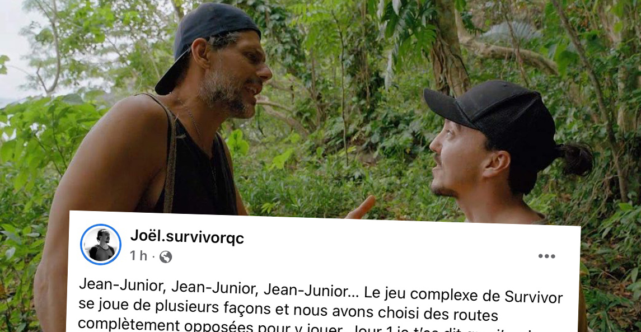Click the blank space beside the timestamp
The width and height of the screenshot is (641, 332).
click(x=352, y=257)
